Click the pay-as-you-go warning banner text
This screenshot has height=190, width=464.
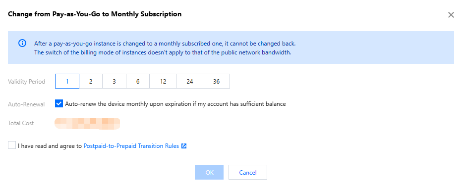tap(165, 48)
